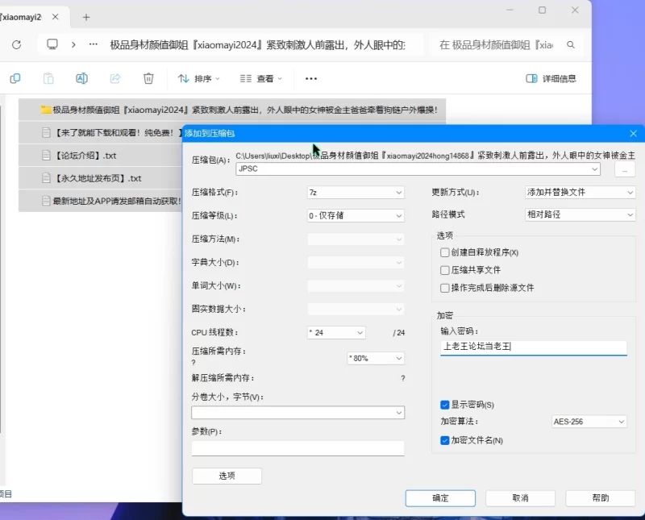This screenshot has width=645, height=520.
Task: Click the Delete trash icon in Explorer toolbar
Action: point(148,78)
